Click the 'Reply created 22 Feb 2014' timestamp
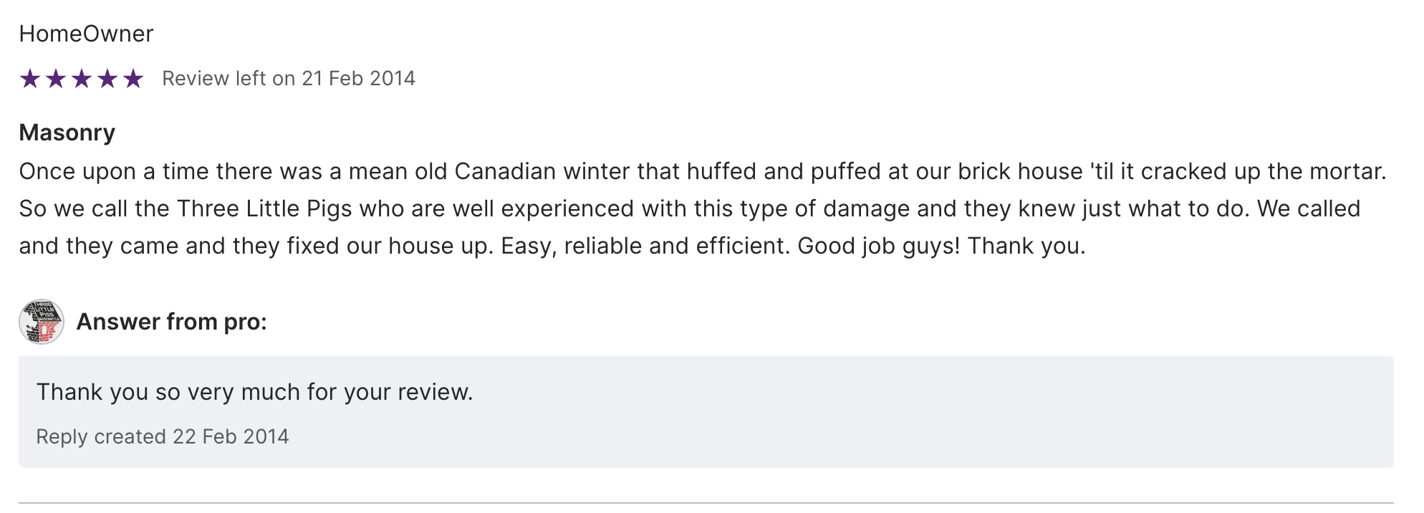Screen dimensions: 1424x513 coord(163,436)
